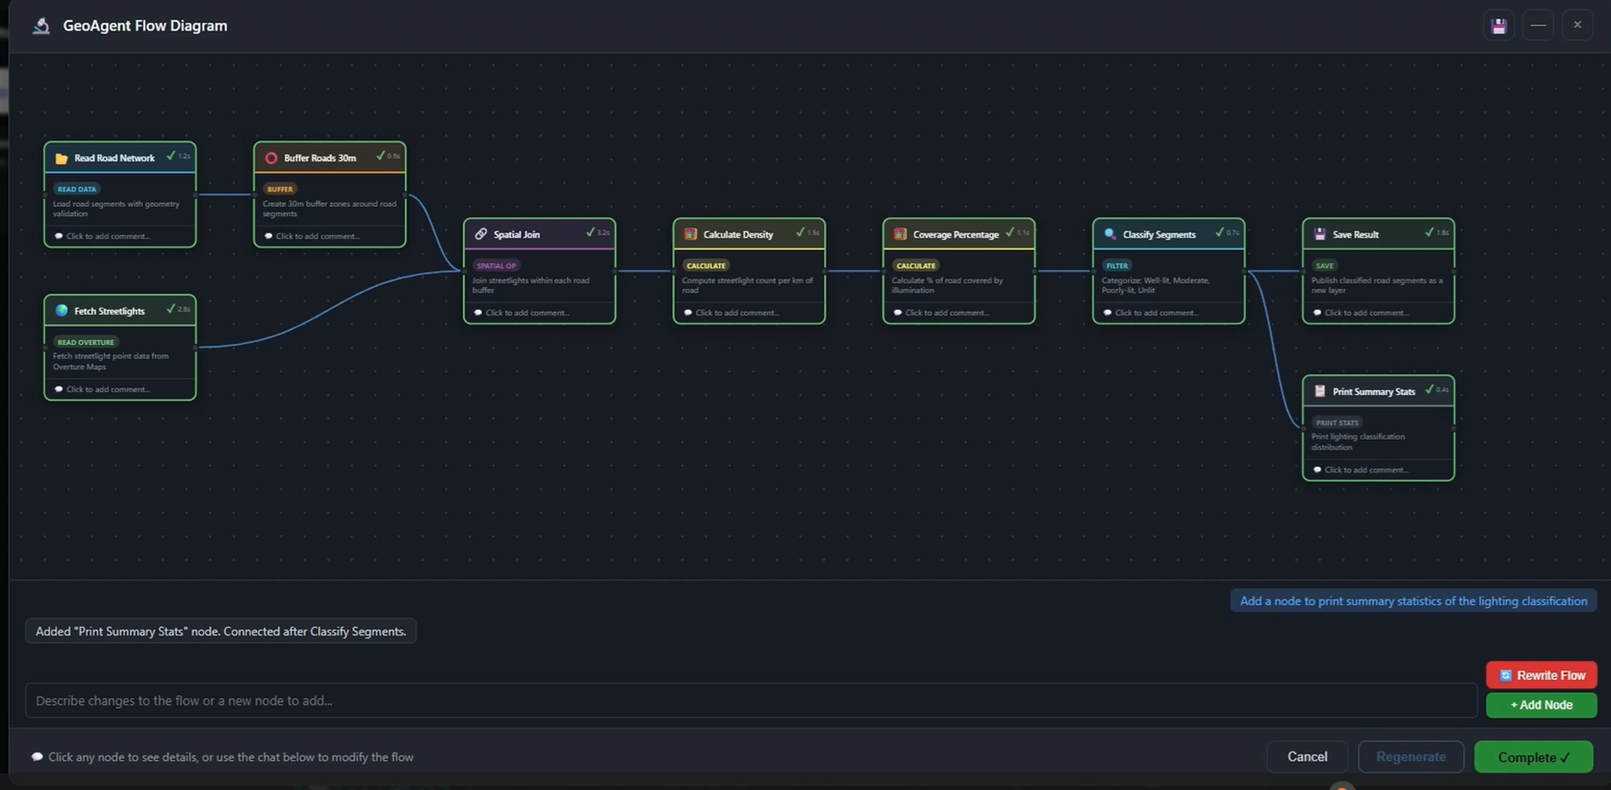Select PRINT STATS tag on Print Summary Stats
This screenshot has width=1611, height=790.
pyautogui.click(x=1337, y=423)
